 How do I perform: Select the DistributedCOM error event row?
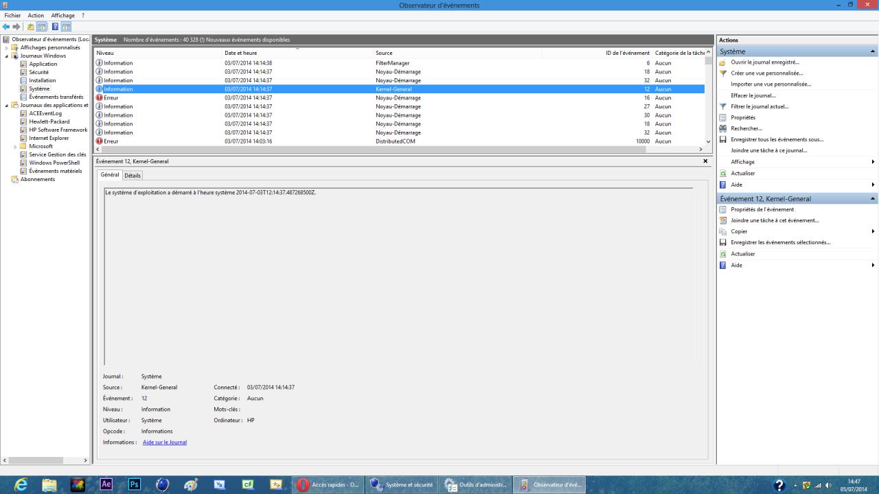point(400,141)
